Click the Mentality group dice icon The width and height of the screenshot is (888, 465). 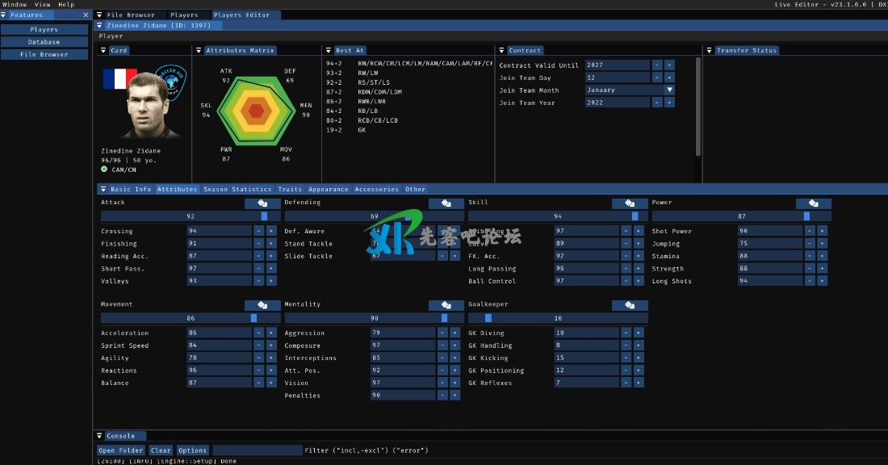point(446,305)
